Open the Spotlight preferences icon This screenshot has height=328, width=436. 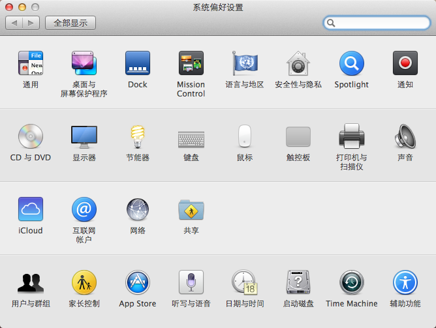pyautogui.click(x=351, y=63)
